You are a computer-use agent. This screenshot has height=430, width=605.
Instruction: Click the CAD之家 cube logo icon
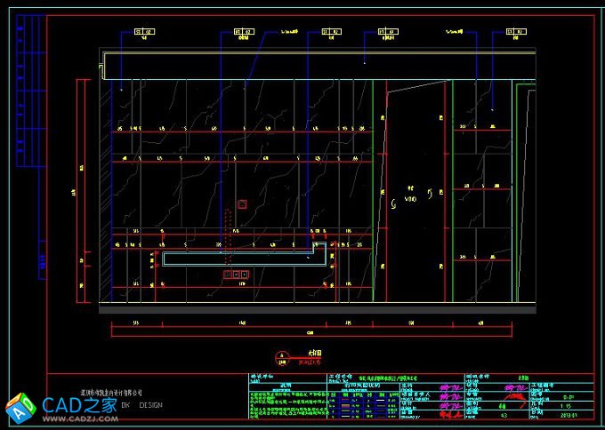pyautogui.click(x=20, y=407)
